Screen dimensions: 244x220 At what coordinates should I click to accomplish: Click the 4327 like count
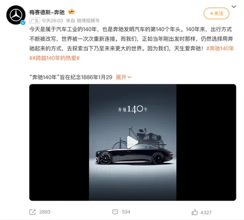tap(206, 212)
